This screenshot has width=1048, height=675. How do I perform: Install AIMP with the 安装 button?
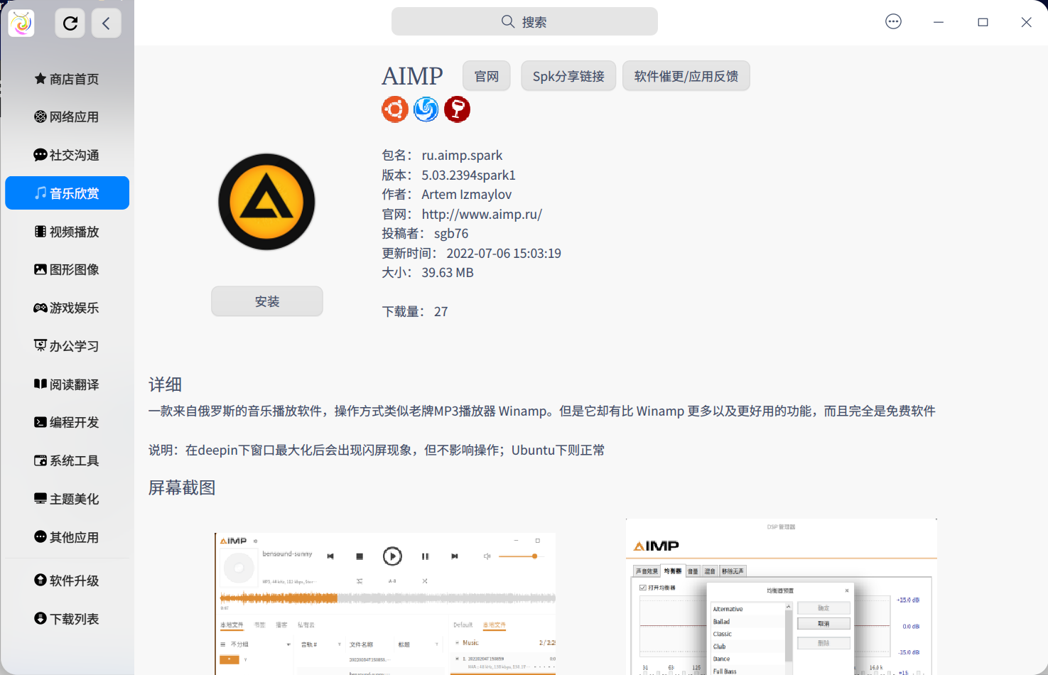pyautogui.click(x=266, y=301)
